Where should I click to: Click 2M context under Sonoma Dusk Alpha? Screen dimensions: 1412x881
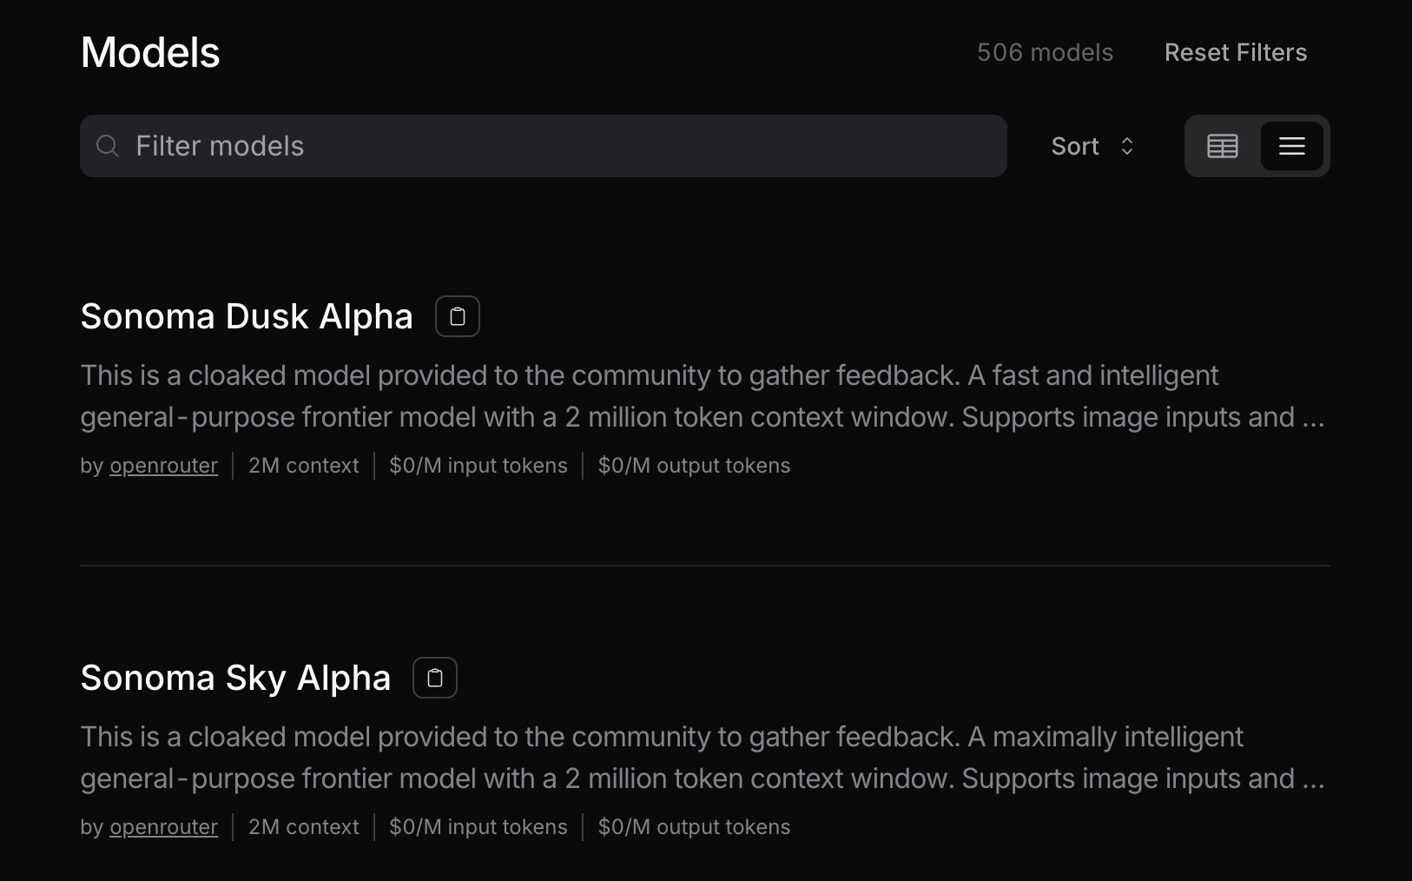coord(303,466)
